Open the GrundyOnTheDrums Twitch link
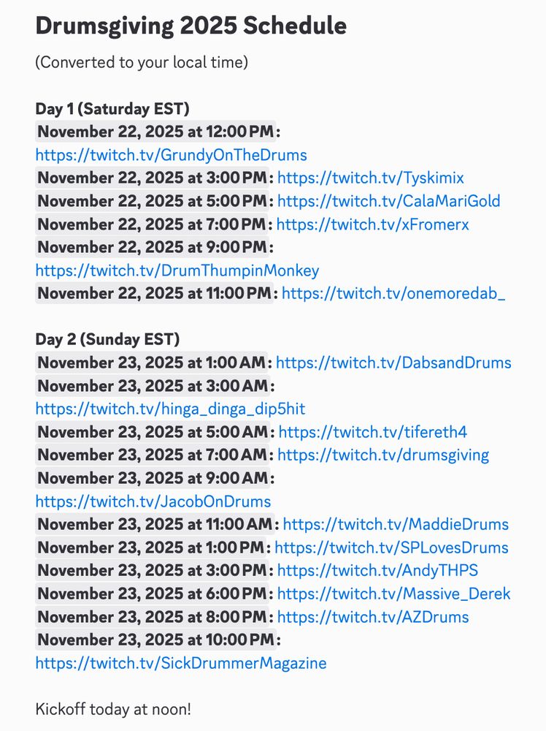 (171, 155)
